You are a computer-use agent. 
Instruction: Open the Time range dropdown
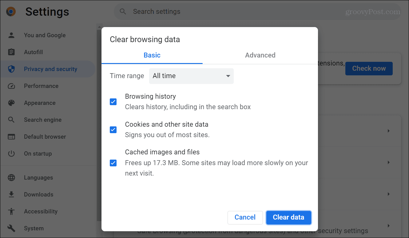[191, 76]
